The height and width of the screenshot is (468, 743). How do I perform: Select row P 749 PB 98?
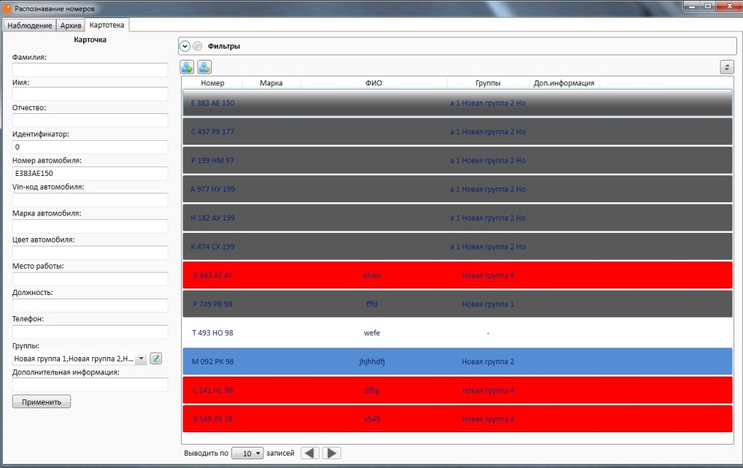458,304
